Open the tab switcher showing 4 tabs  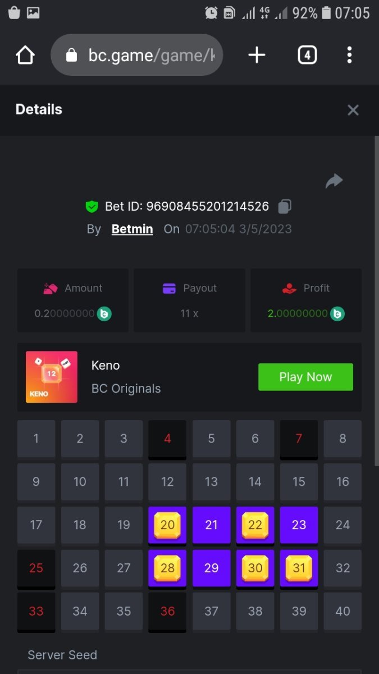[x=307, y=55]
